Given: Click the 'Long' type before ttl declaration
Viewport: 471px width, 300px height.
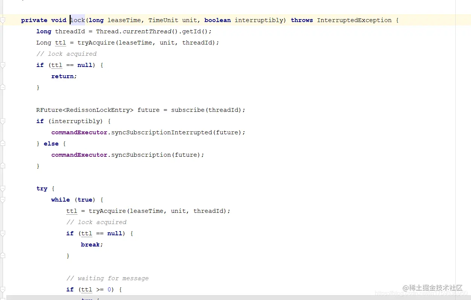Looking at the screenshot, I should 44,43.
